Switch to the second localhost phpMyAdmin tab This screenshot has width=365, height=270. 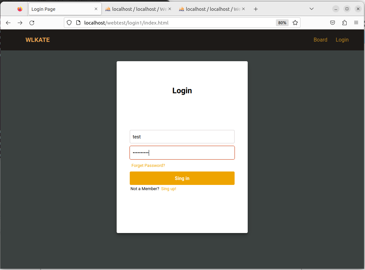pos(138,9)
